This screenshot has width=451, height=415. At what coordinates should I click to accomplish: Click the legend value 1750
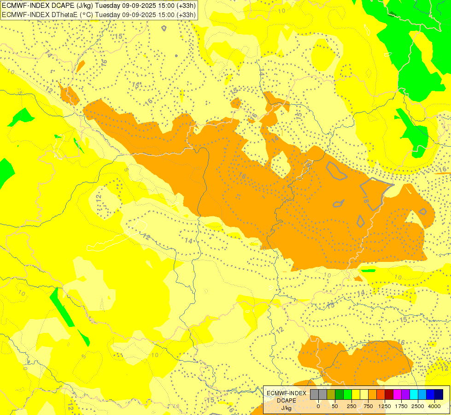click(x=401, y=406)
